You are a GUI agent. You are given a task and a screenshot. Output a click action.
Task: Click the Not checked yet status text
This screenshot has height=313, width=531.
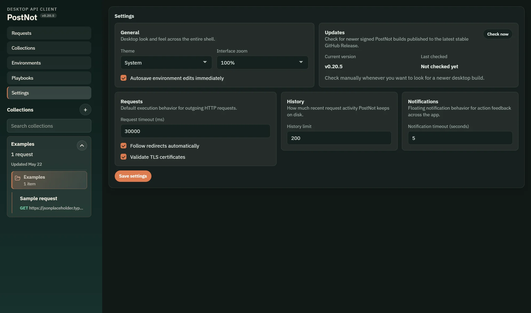pos(439,67)
